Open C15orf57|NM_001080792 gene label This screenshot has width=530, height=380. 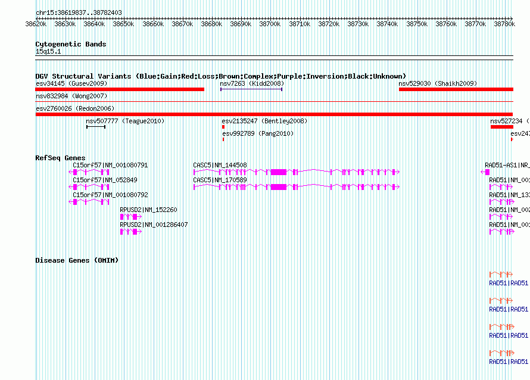[x=110, y=195]
